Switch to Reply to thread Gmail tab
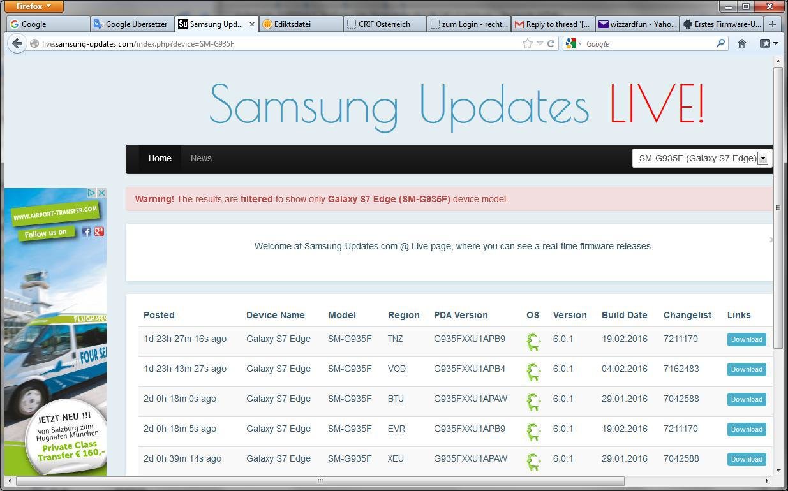 553,24
